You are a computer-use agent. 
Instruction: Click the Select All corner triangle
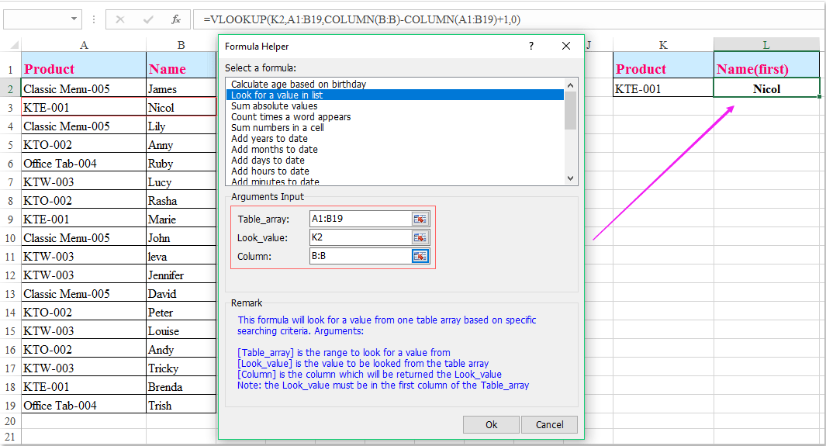[x=14, y=45]
